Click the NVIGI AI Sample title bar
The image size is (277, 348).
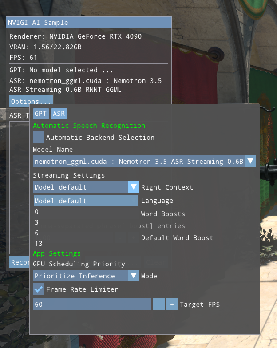(x=89, y=22)
